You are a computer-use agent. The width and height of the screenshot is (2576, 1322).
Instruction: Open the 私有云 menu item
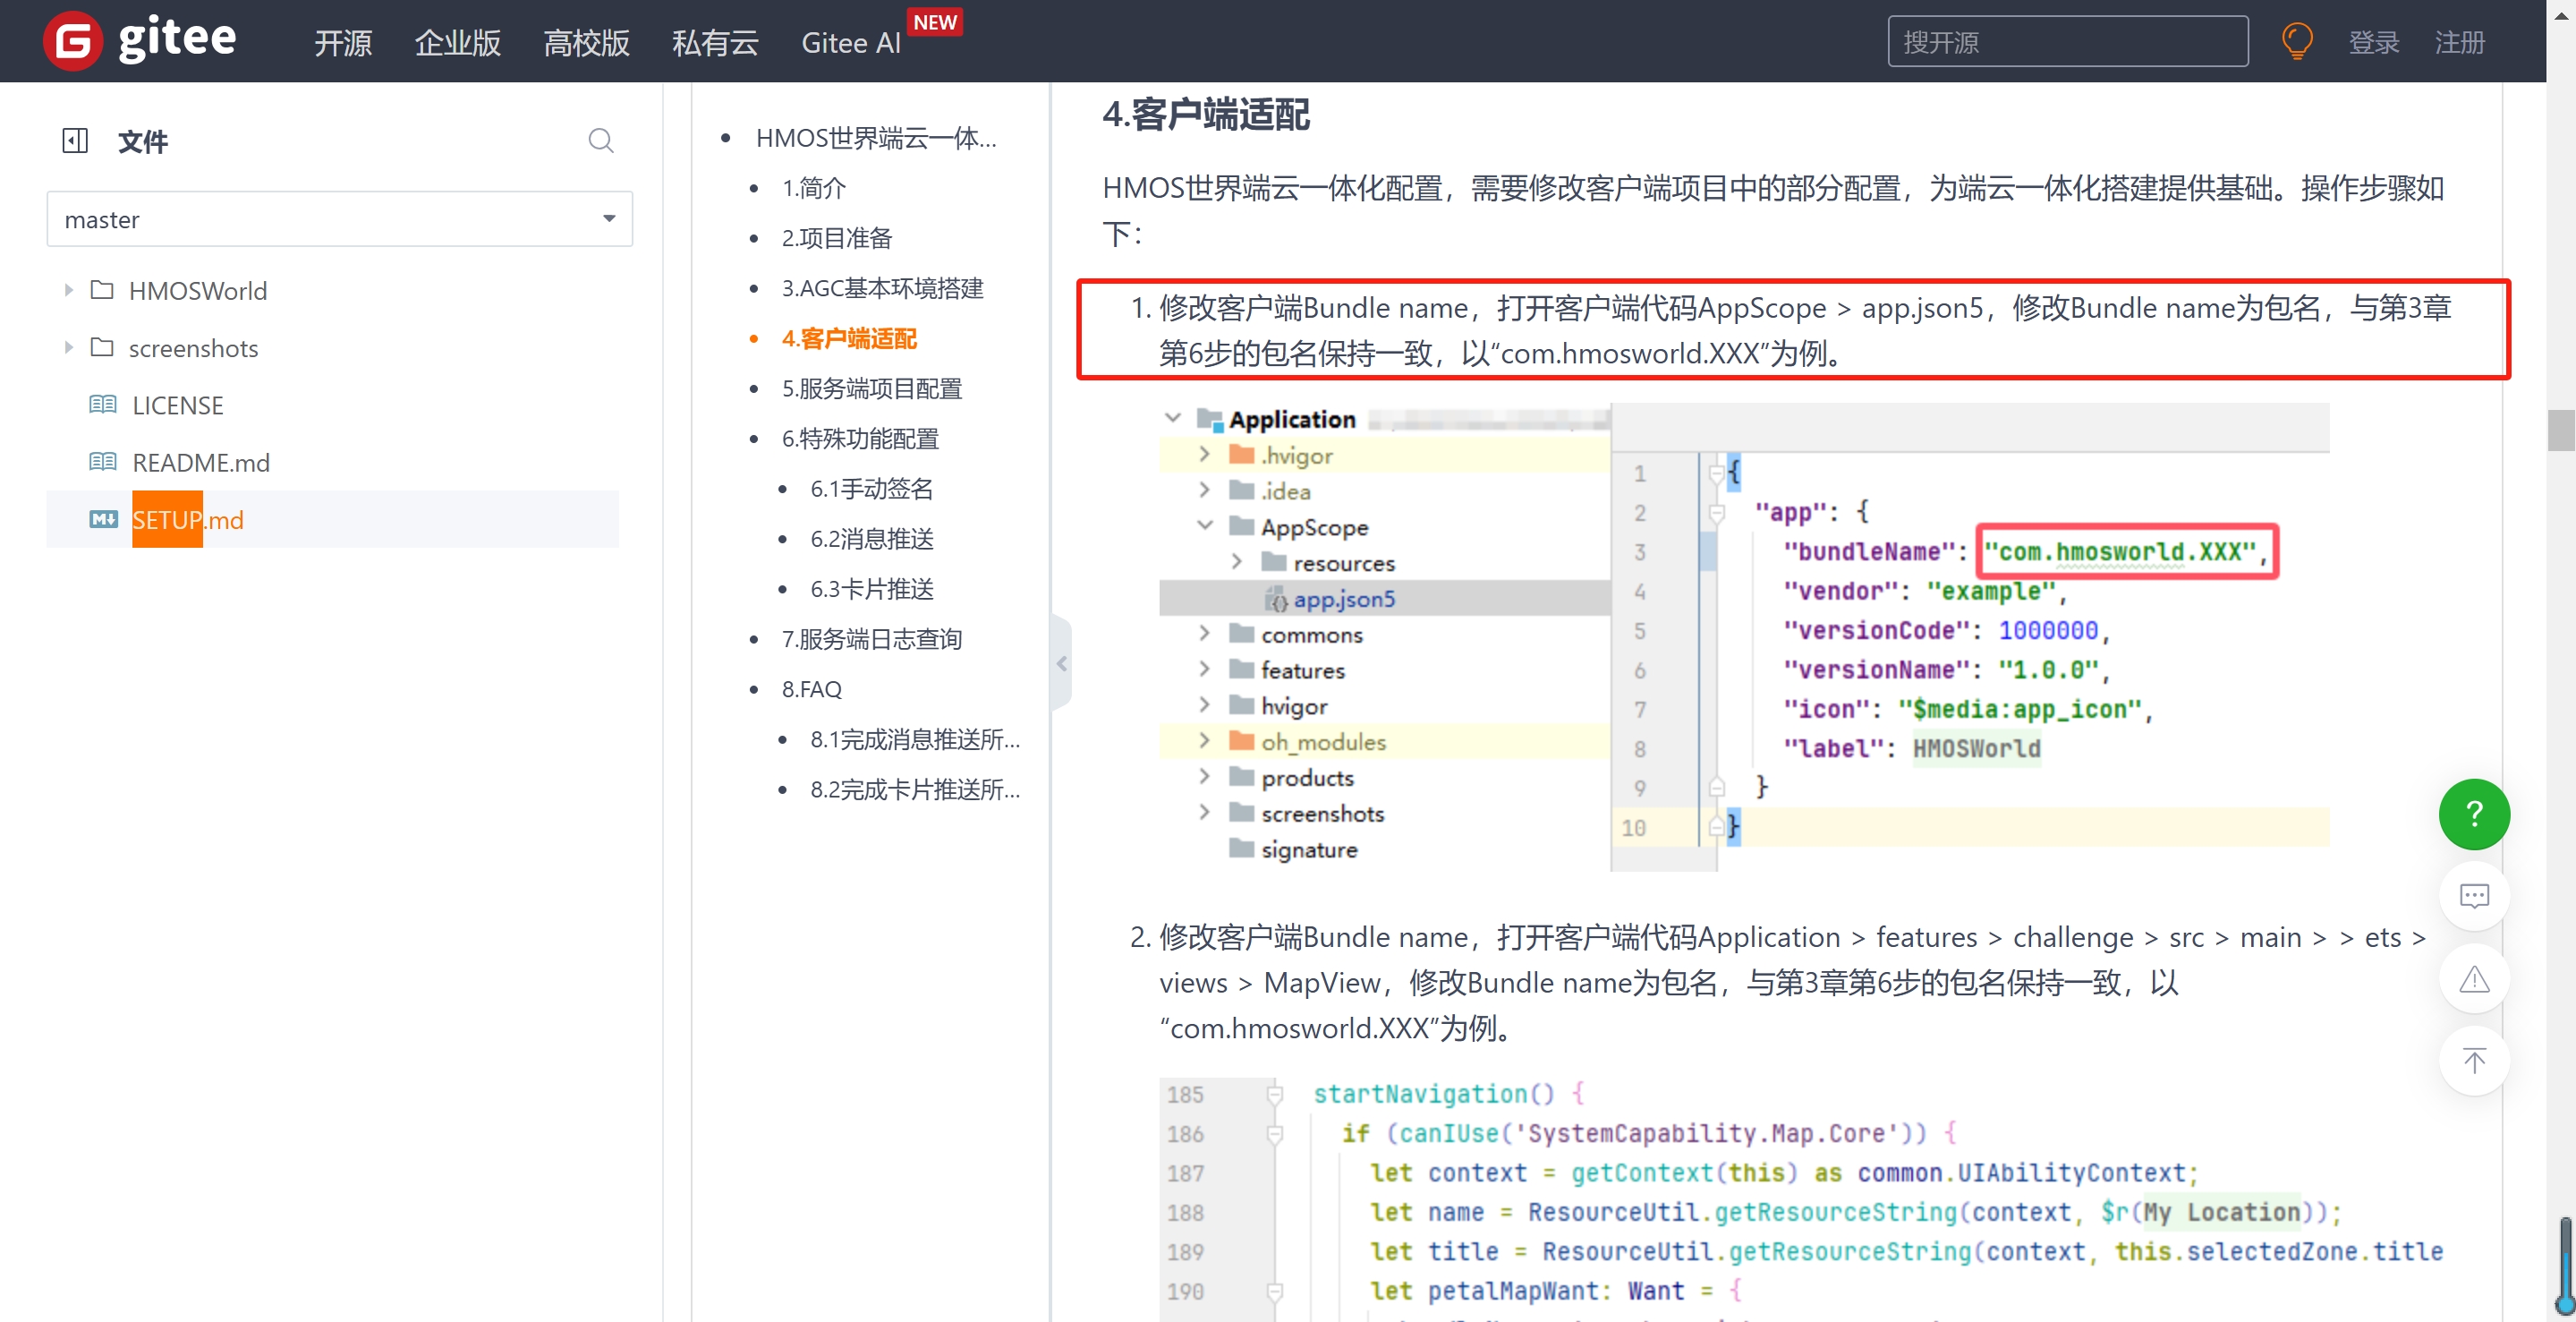[715, 43]
